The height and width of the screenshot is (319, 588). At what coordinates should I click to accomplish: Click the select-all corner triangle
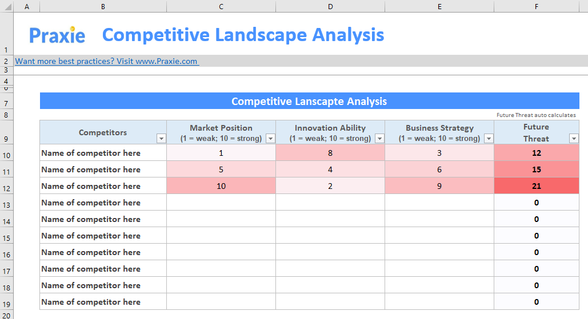(x=7, y=6)
